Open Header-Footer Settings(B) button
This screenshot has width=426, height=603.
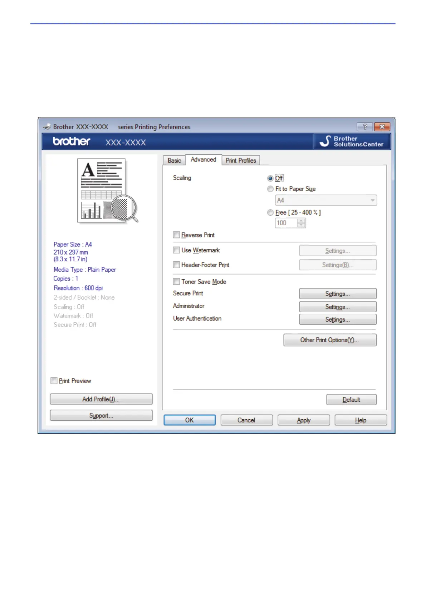coord(338,265)
